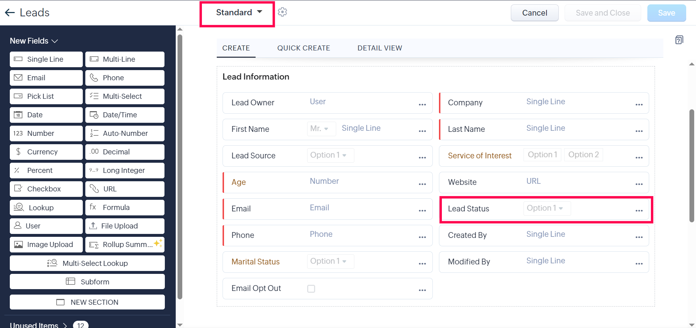Screen dimensions: 696x328
Task: Open the Website field more options
Action: [639, 184]
